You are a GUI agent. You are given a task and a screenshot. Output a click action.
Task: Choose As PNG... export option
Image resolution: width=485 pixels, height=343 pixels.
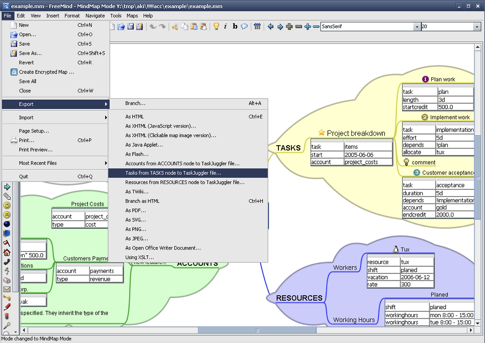(x=188, y=229)
